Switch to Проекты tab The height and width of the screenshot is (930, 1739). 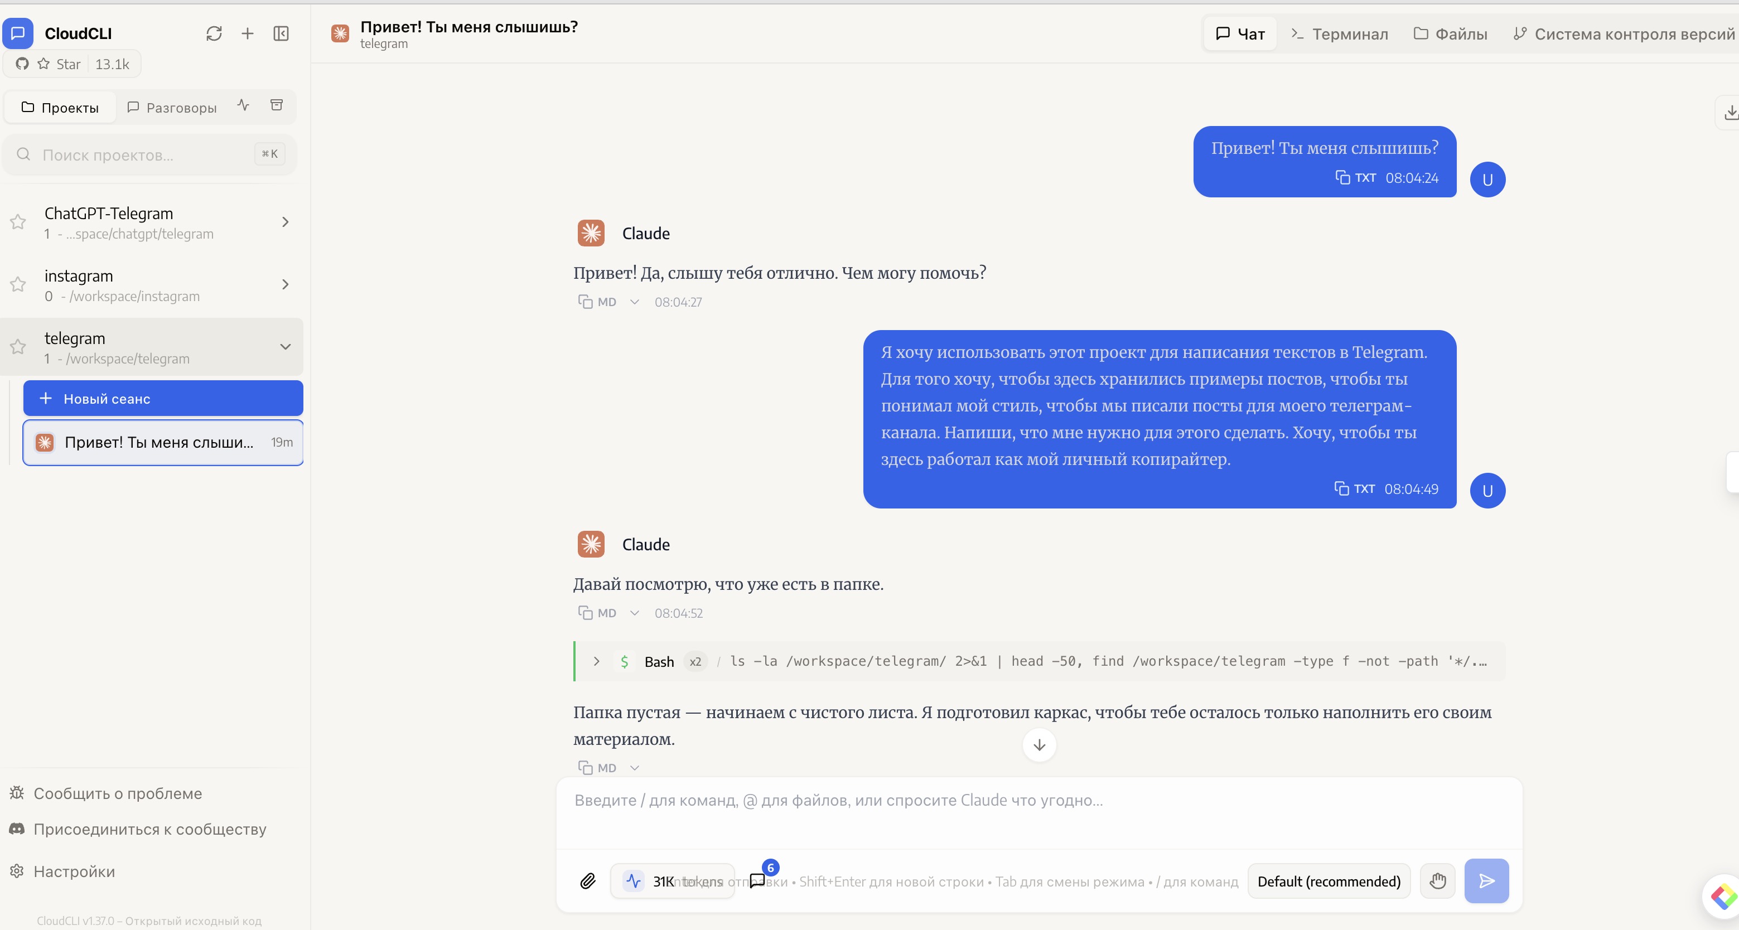pos(60,107)
